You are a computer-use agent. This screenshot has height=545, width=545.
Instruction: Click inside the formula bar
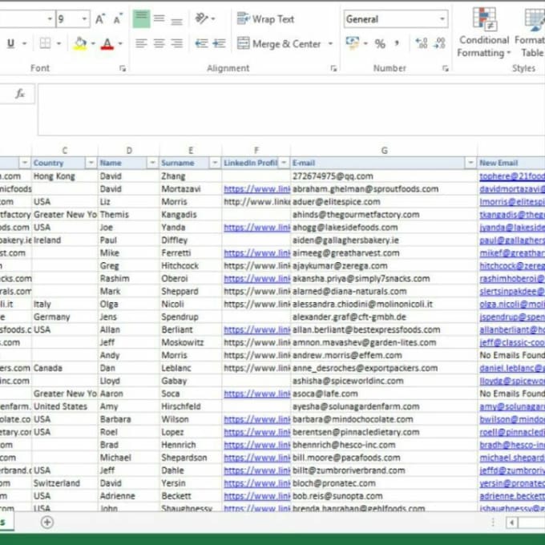pos(291,110)
